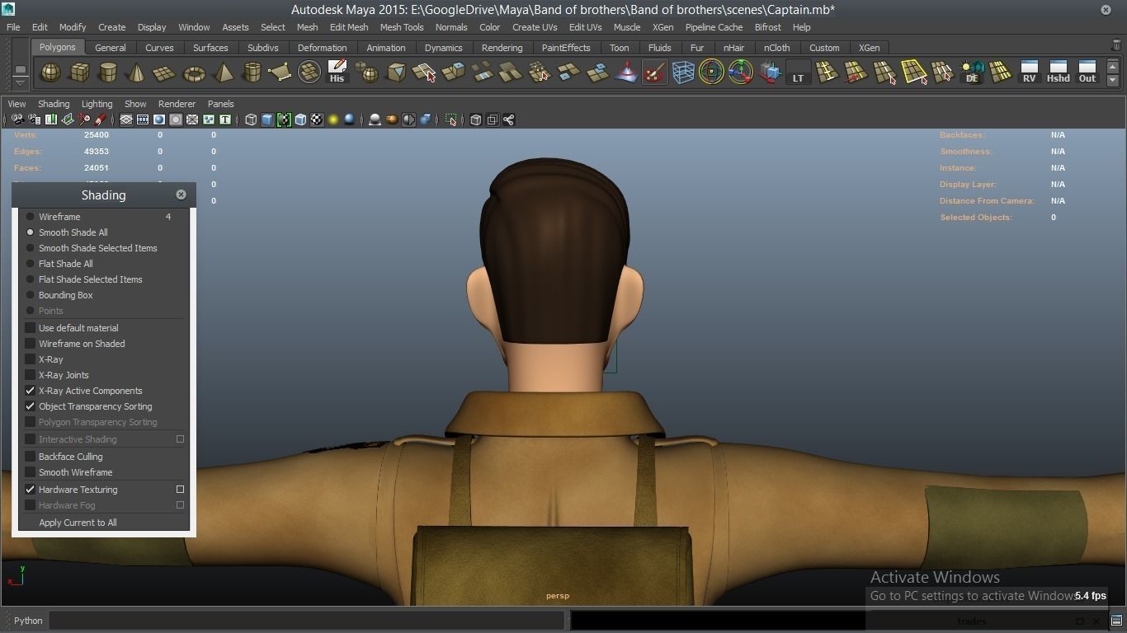The width and height of the screenshot is (1127, 633).
Task: Click Apply Current to All
Action: click(78, 523)
